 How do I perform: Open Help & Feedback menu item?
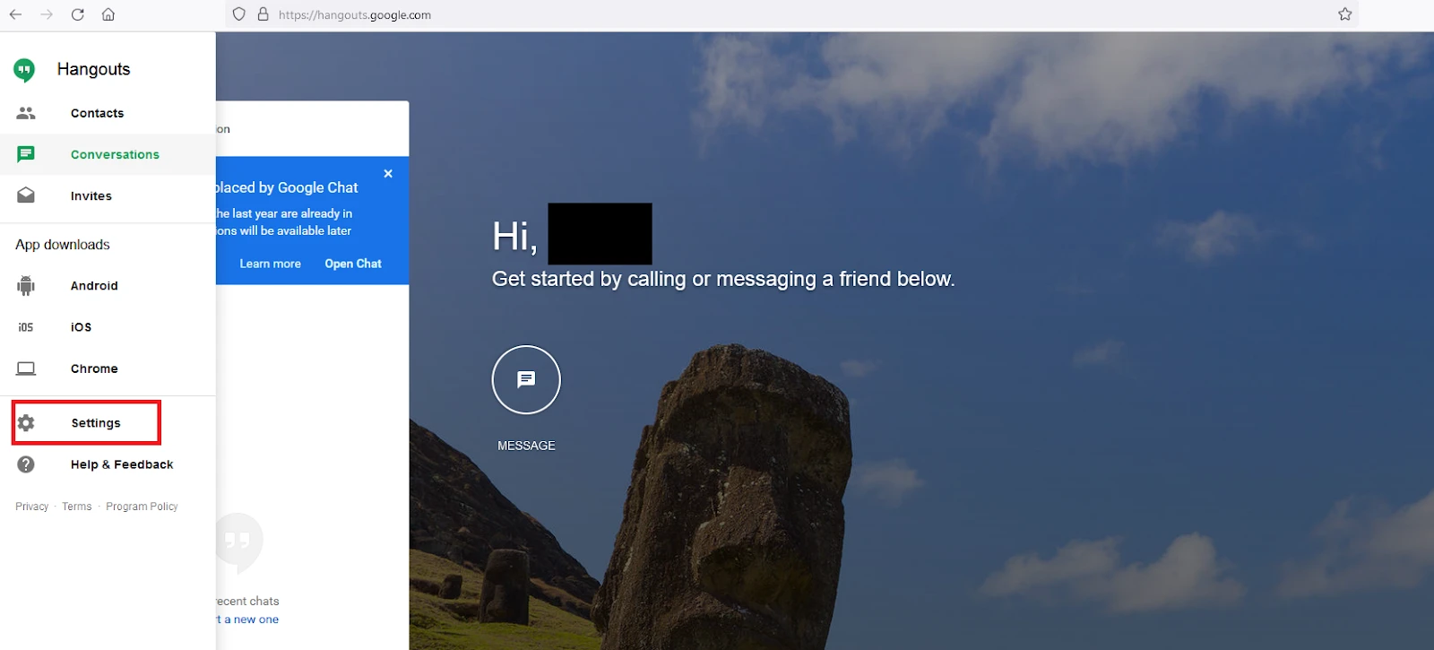click(108, 464)
